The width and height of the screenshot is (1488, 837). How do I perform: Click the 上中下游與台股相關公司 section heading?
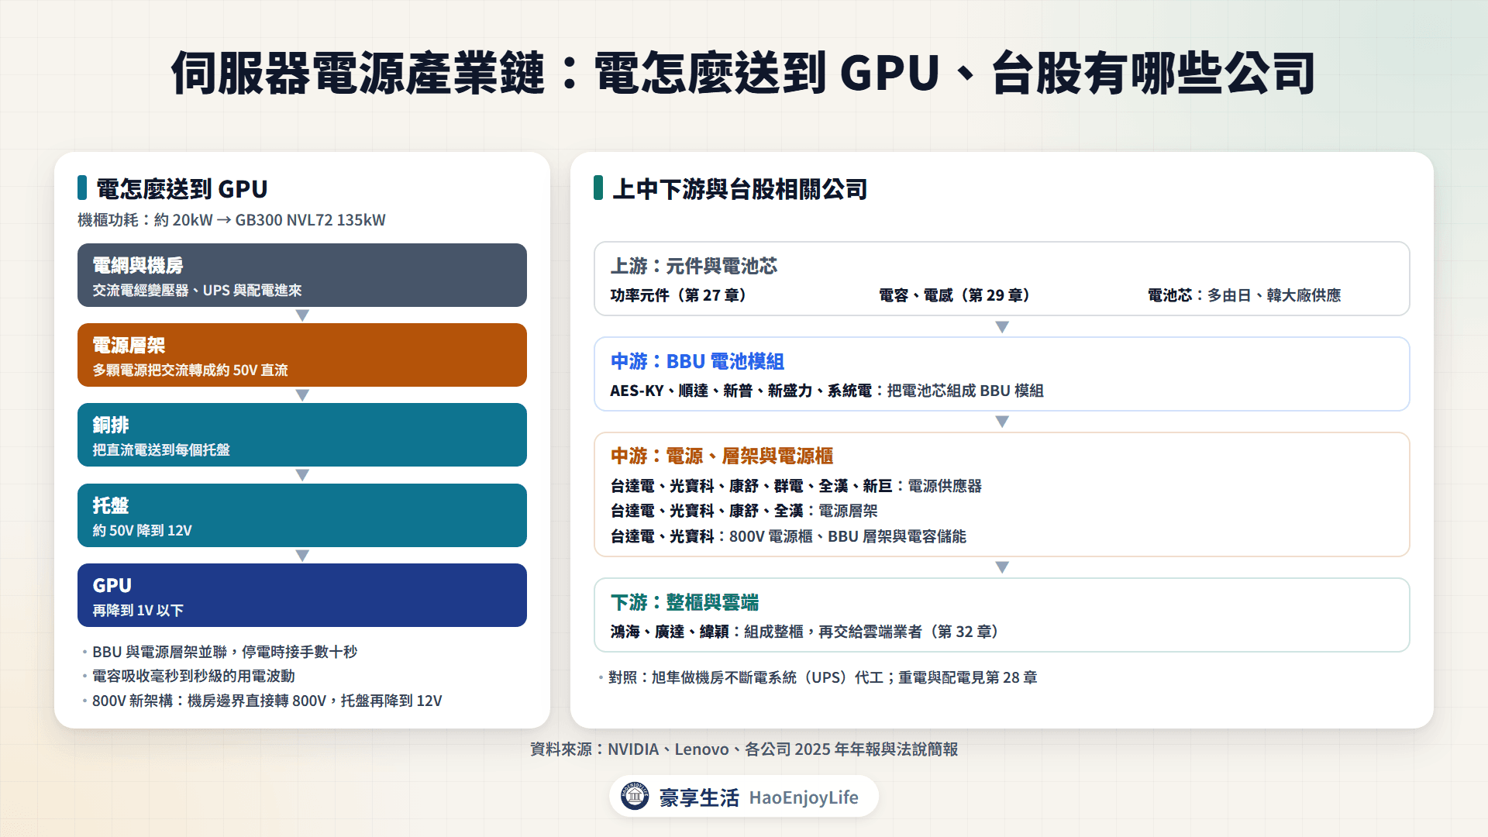[740, 188]
